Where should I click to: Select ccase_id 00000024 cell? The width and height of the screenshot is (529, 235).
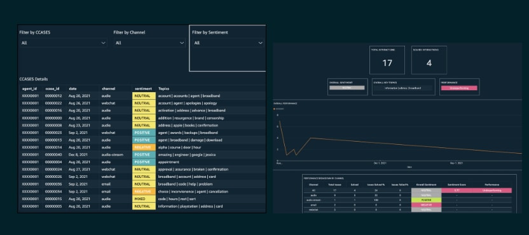coord(53,169)
